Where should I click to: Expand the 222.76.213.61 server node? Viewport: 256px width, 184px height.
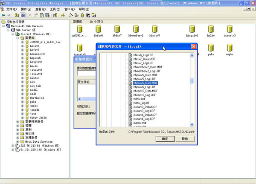[x=13, y=146]
